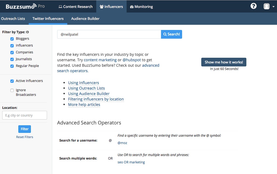Image resolution: width=277 pixels, height=174 pixels.
Task: Uncheck the Companies checkbox
Action: point(12,53)
